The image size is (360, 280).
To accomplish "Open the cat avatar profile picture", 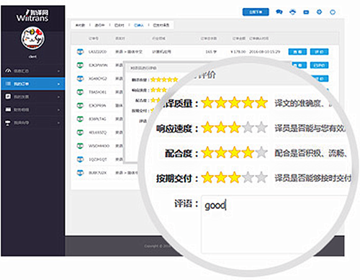I will click(x=32, y=38).
